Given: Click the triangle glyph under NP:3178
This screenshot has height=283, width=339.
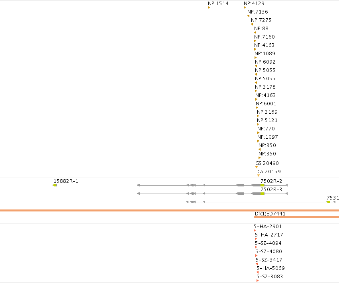Looking at the screenshot, I should (256, 91).
